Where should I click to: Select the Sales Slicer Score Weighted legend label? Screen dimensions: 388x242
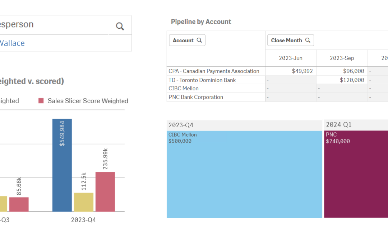[88, 101]
